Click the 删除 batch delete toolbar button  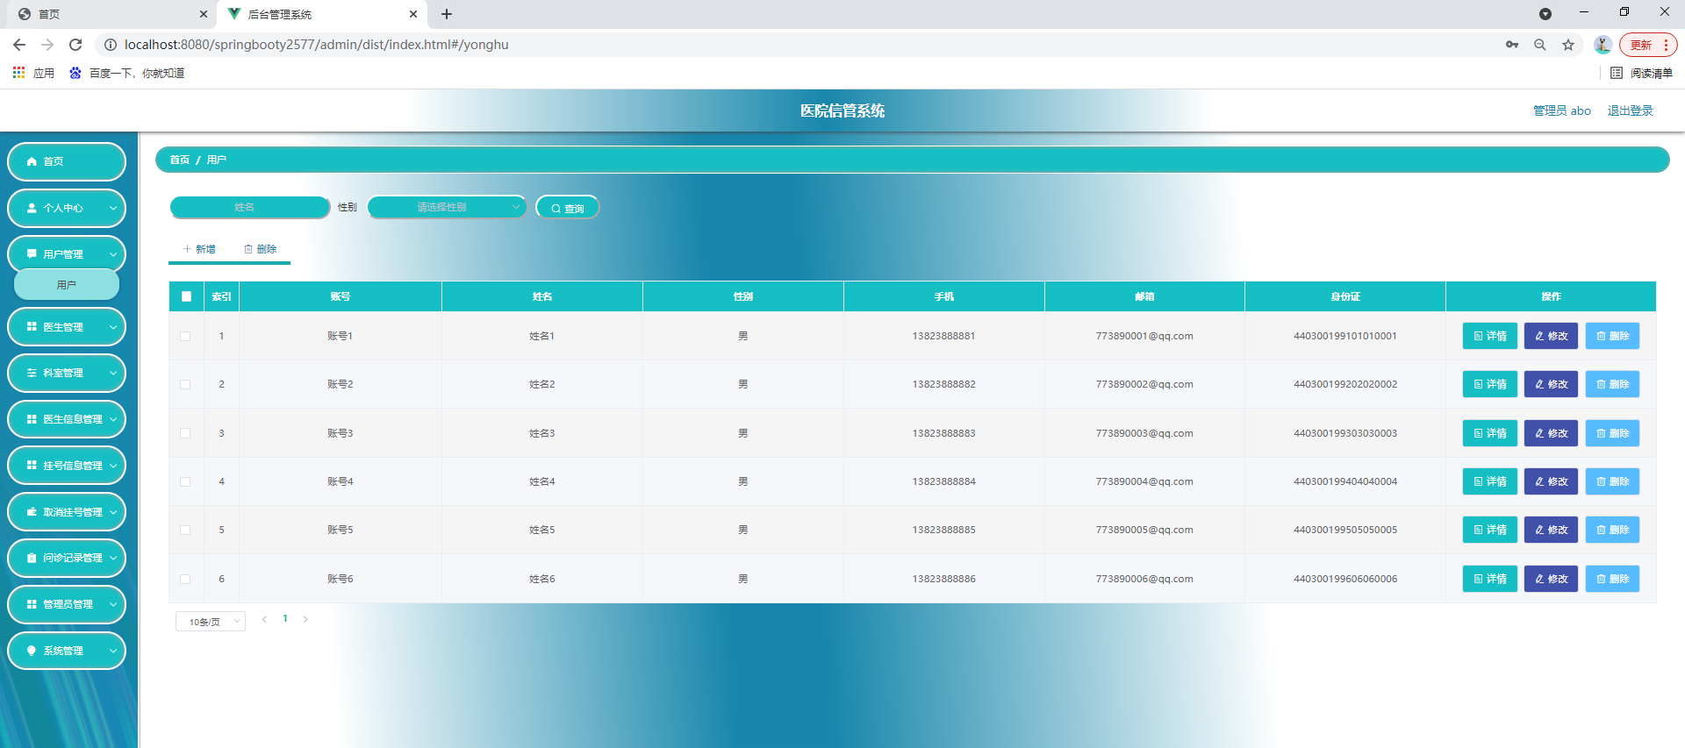260,249
